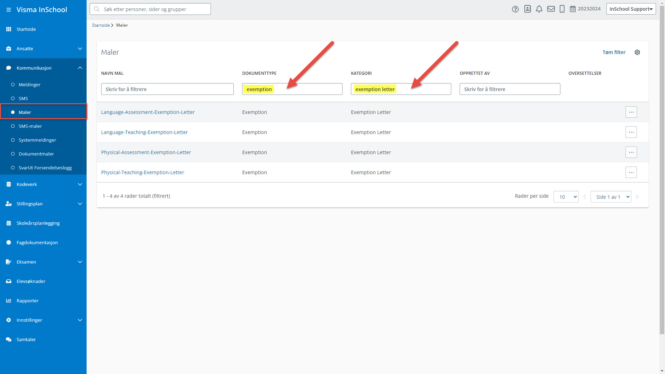Click the calendar school year 20232024 icon
The height and width of the screenshot is (374, 665).
click(573, 9)
